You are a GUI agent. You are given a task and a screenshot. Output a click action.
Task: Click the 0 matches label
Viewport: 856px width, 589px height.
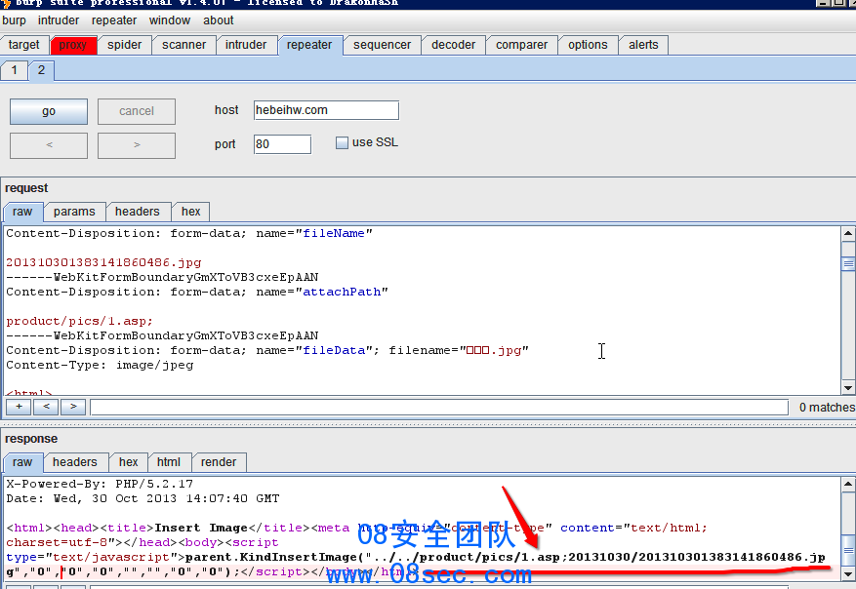pos(827,408)
